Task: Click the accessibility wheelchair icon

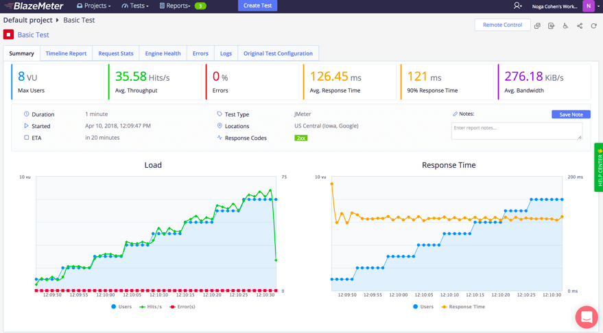Action: click(565, 26)
